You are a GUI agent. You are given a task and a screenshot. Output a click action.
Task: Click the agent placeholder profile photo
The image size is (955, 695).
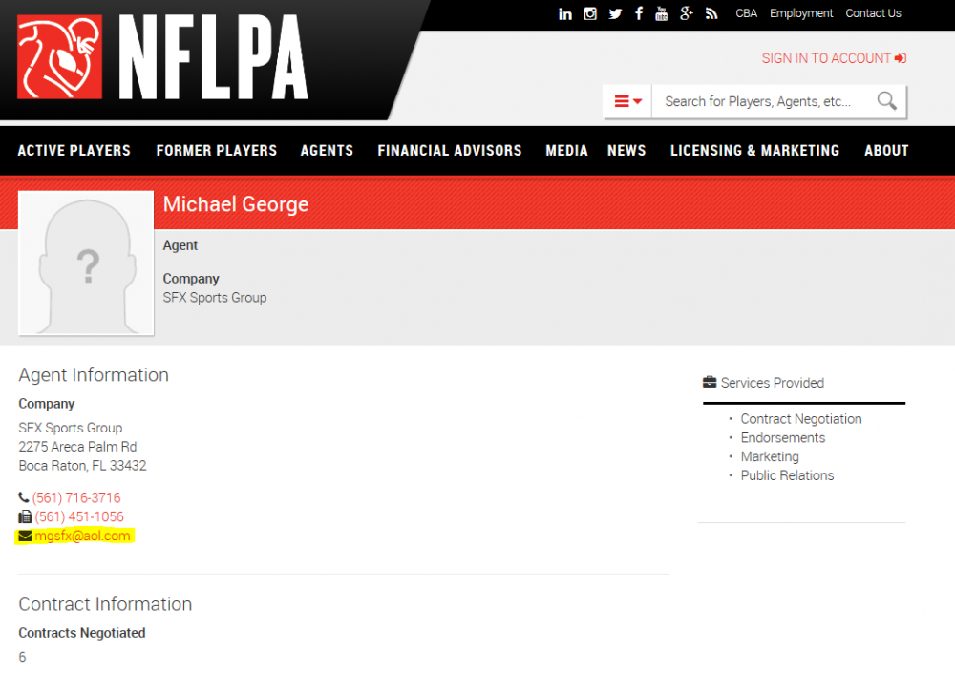pyautogui.click(x=86, y=263)
